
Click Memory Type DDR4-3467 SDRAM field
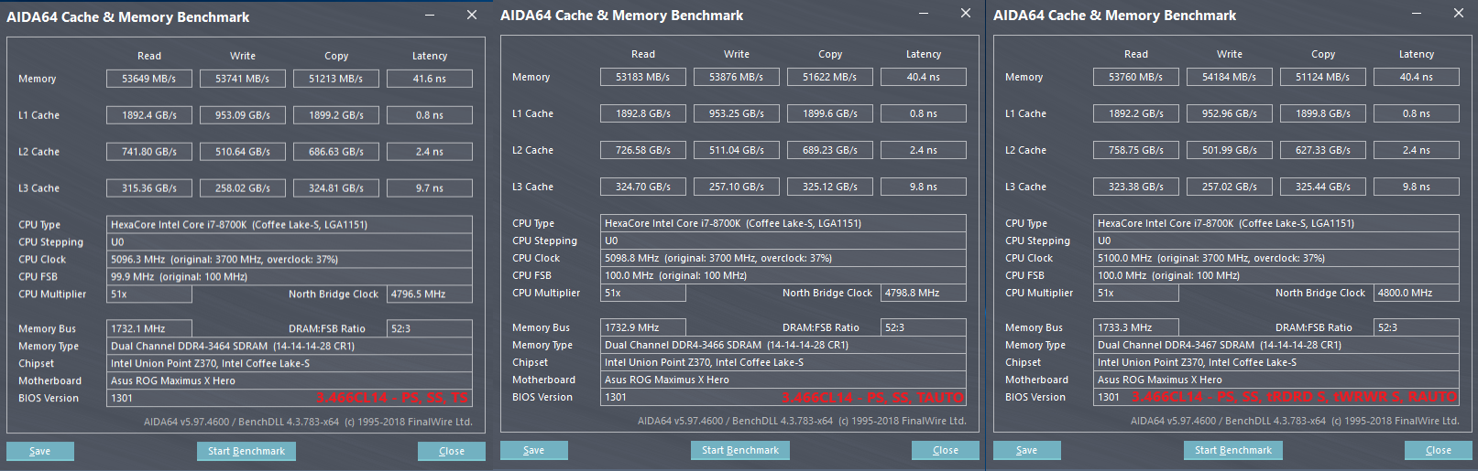(1276, 345)
